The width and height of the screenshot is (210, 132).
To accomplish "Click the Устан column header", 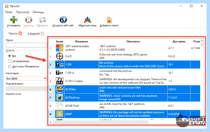I will (x=196, y=42).
